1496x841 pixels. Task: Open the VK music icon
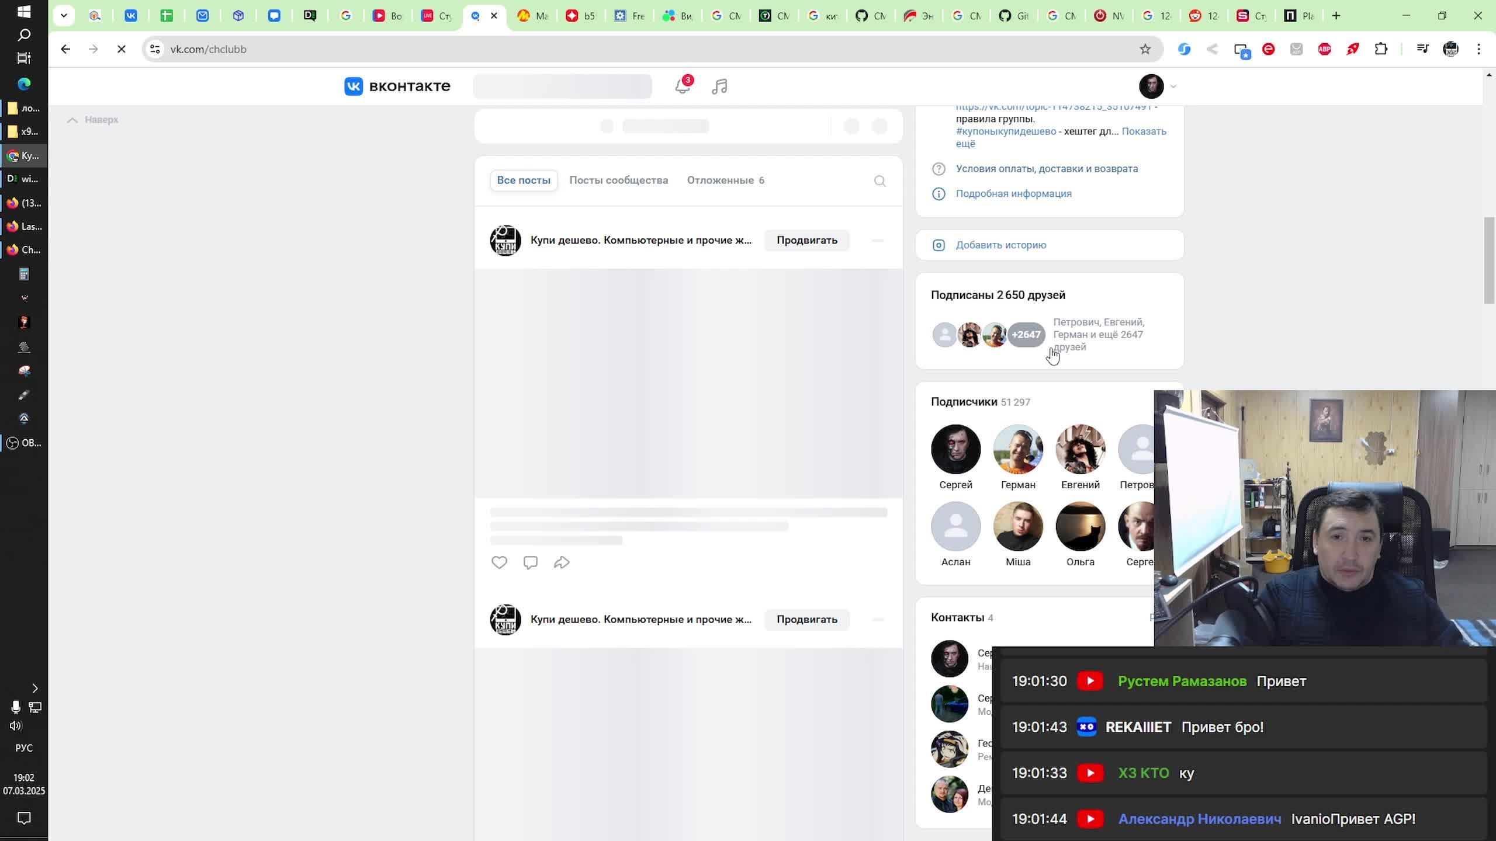[719, 86]
